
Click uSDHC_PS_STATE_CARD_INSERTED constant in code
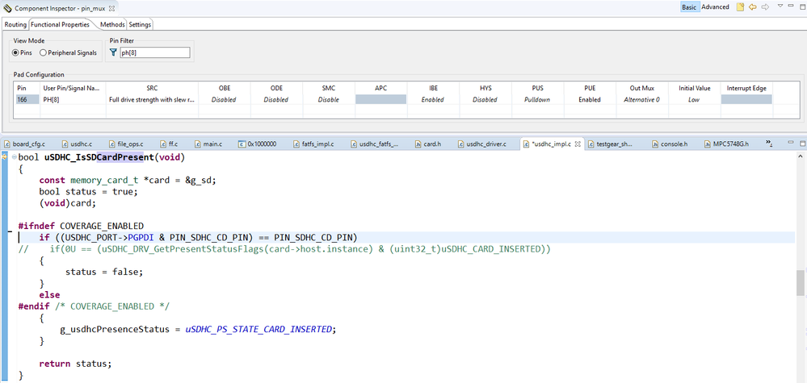click(x=258, y=329)
